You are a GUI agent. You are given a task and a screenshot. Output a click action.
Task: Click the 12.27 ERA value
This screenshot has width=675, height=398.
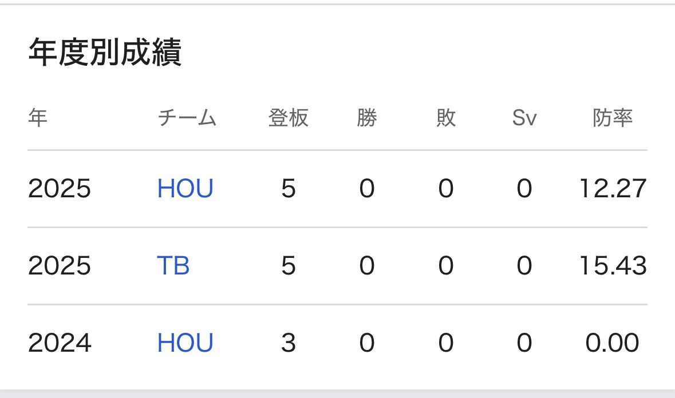pyautogui.click(x=612, y=189)
